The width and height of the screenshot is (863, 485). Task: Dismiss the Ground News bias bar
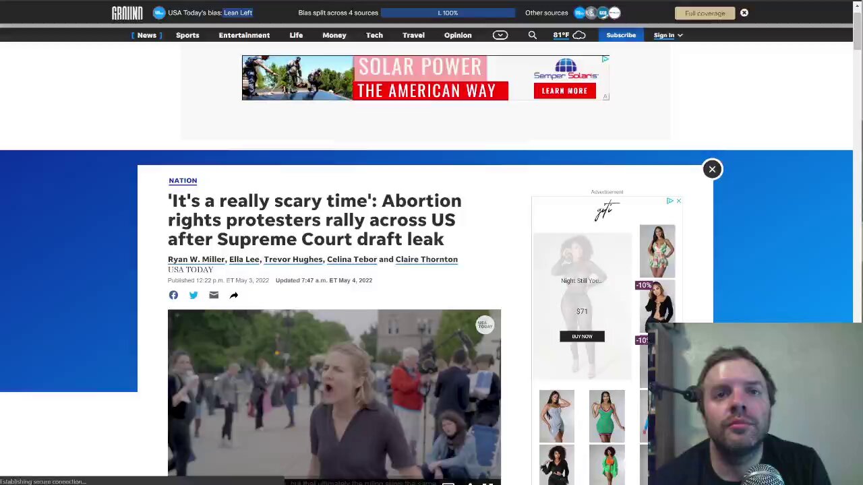[744, 13]
